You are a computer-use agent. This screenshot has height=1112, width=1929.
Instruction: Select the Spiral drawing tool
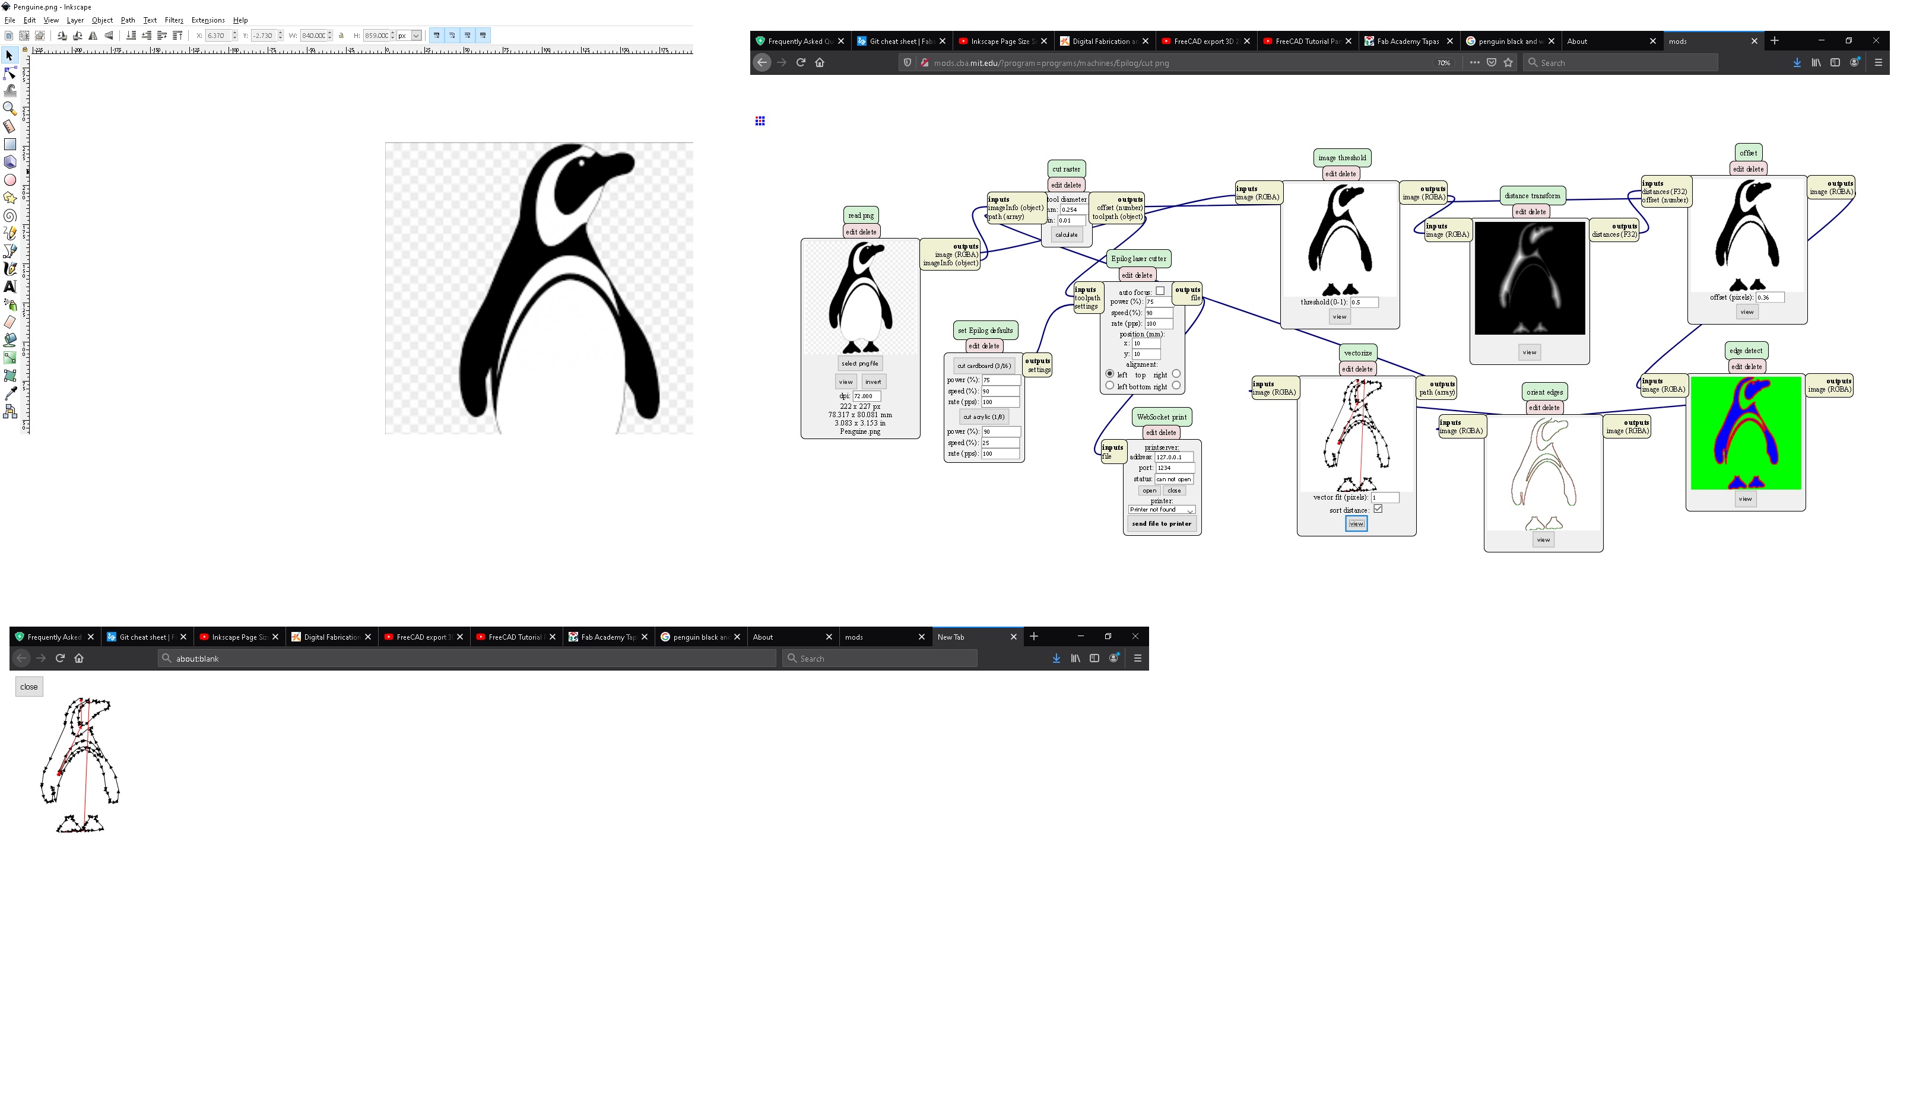(10, 216)
